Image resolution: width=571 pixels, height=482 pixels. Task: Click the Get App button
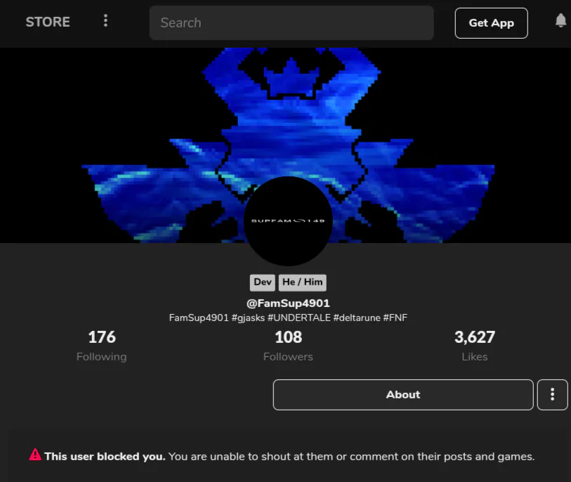pos(491,23)
